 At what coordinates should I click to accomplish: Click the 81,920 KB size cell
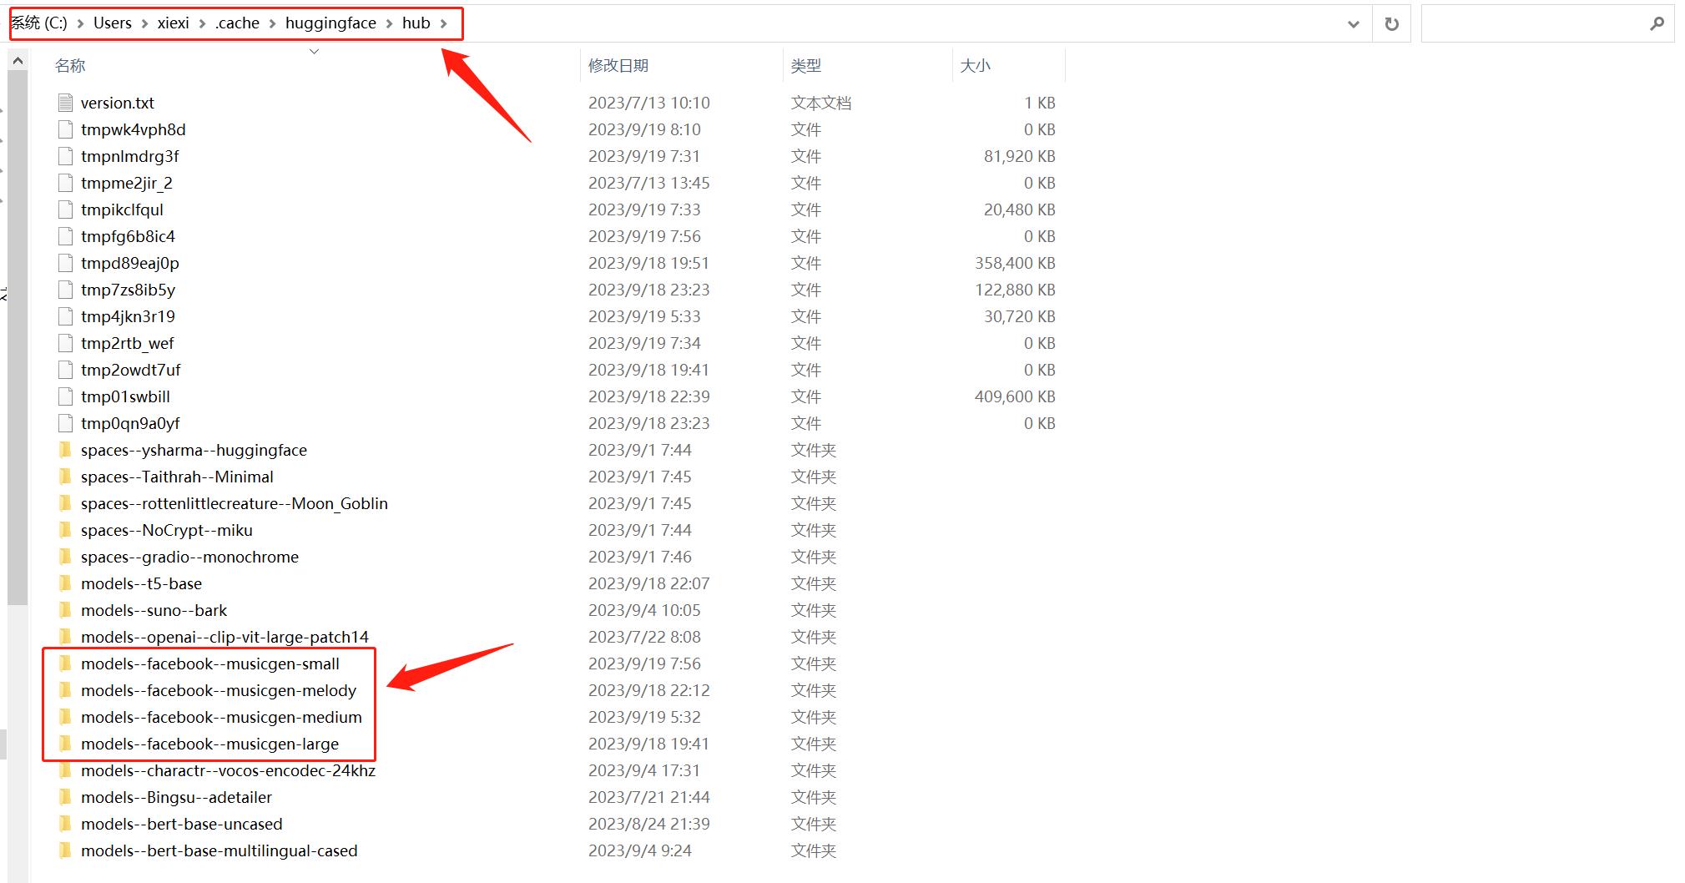(x=1020, y=156)
